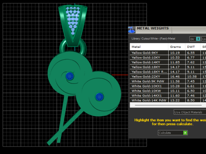Select the White Gold:14KX1 row
206x154 pixels.
click(x=168, y=95)
